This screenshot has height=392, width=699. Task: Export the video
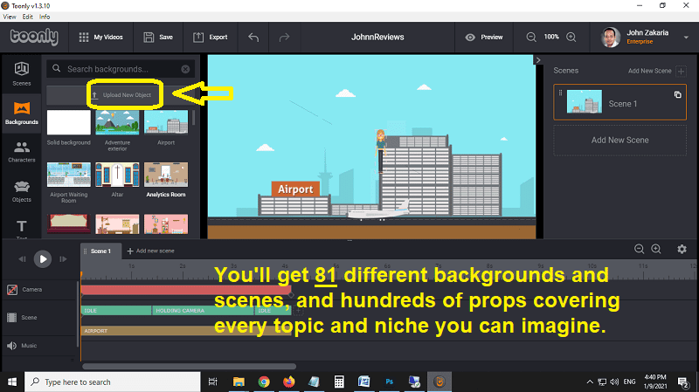(x=211, y=38)
